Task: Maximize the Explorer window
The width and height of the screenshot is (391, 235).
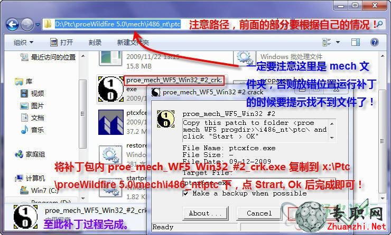Action: click(355, 5)
